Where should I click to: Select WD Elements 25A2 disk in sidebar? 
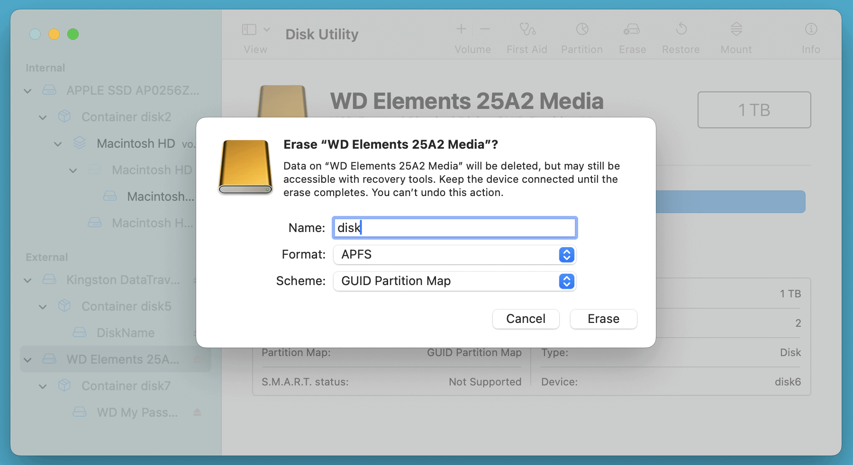click(x=122, y=359)
